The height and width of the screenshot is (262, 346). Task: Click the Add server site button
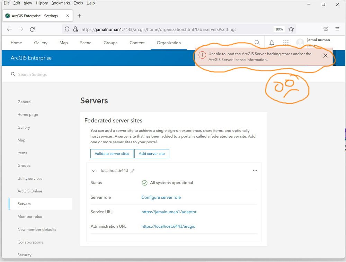coord(152,153)
